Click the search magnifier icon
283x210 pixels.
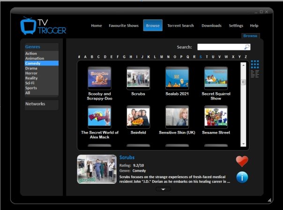tap(247, 47)
